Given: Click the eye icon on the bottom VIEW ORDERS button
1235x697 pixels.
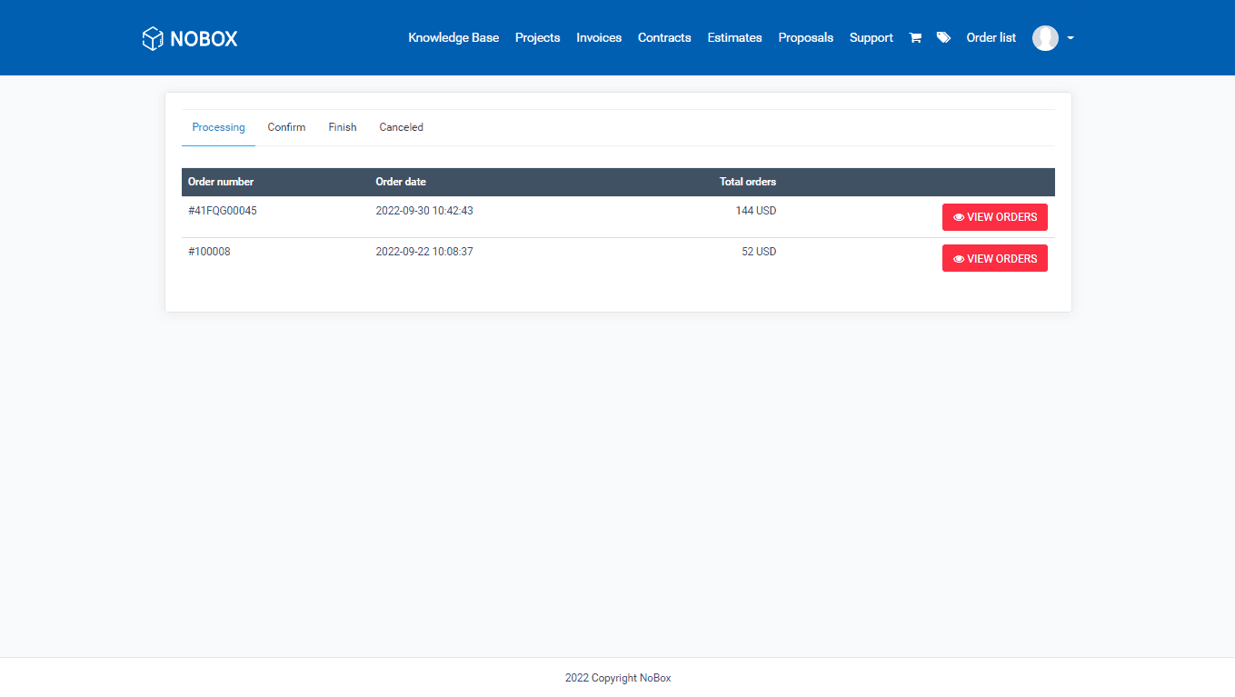Looking at the screenshot, I should click(958, 258).
